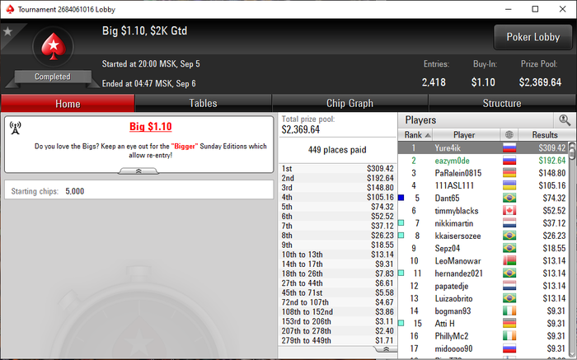Open the Poker Lobby button
Screen dimensions: 577x360
click(532, 37)
